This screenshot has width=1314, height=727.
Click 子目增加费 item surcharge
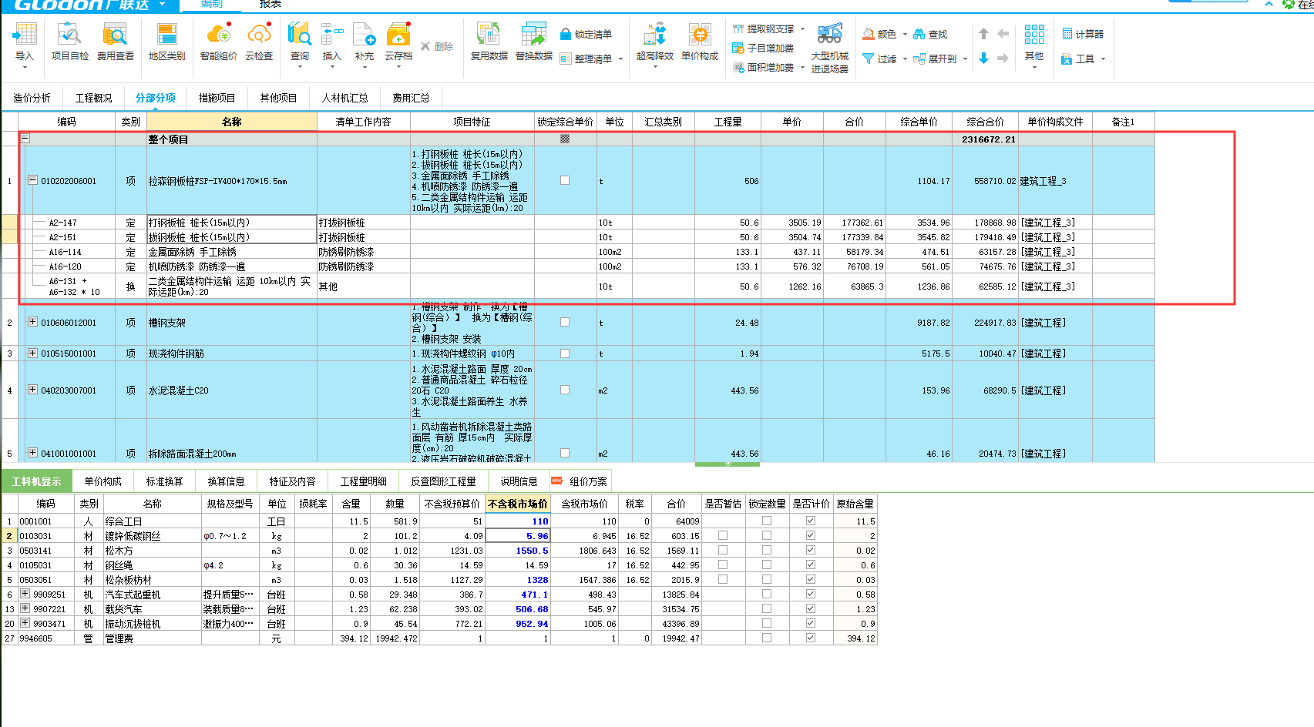tap(763, 48)
